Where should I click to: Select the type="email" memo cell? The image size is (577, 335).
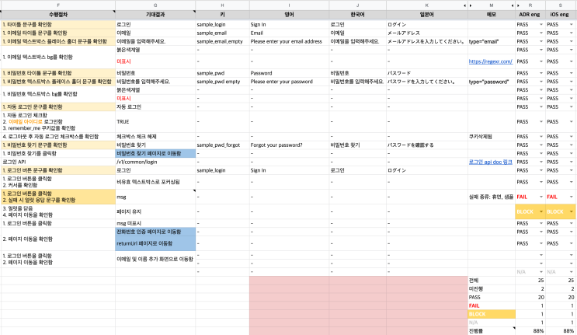pos(492,42)
